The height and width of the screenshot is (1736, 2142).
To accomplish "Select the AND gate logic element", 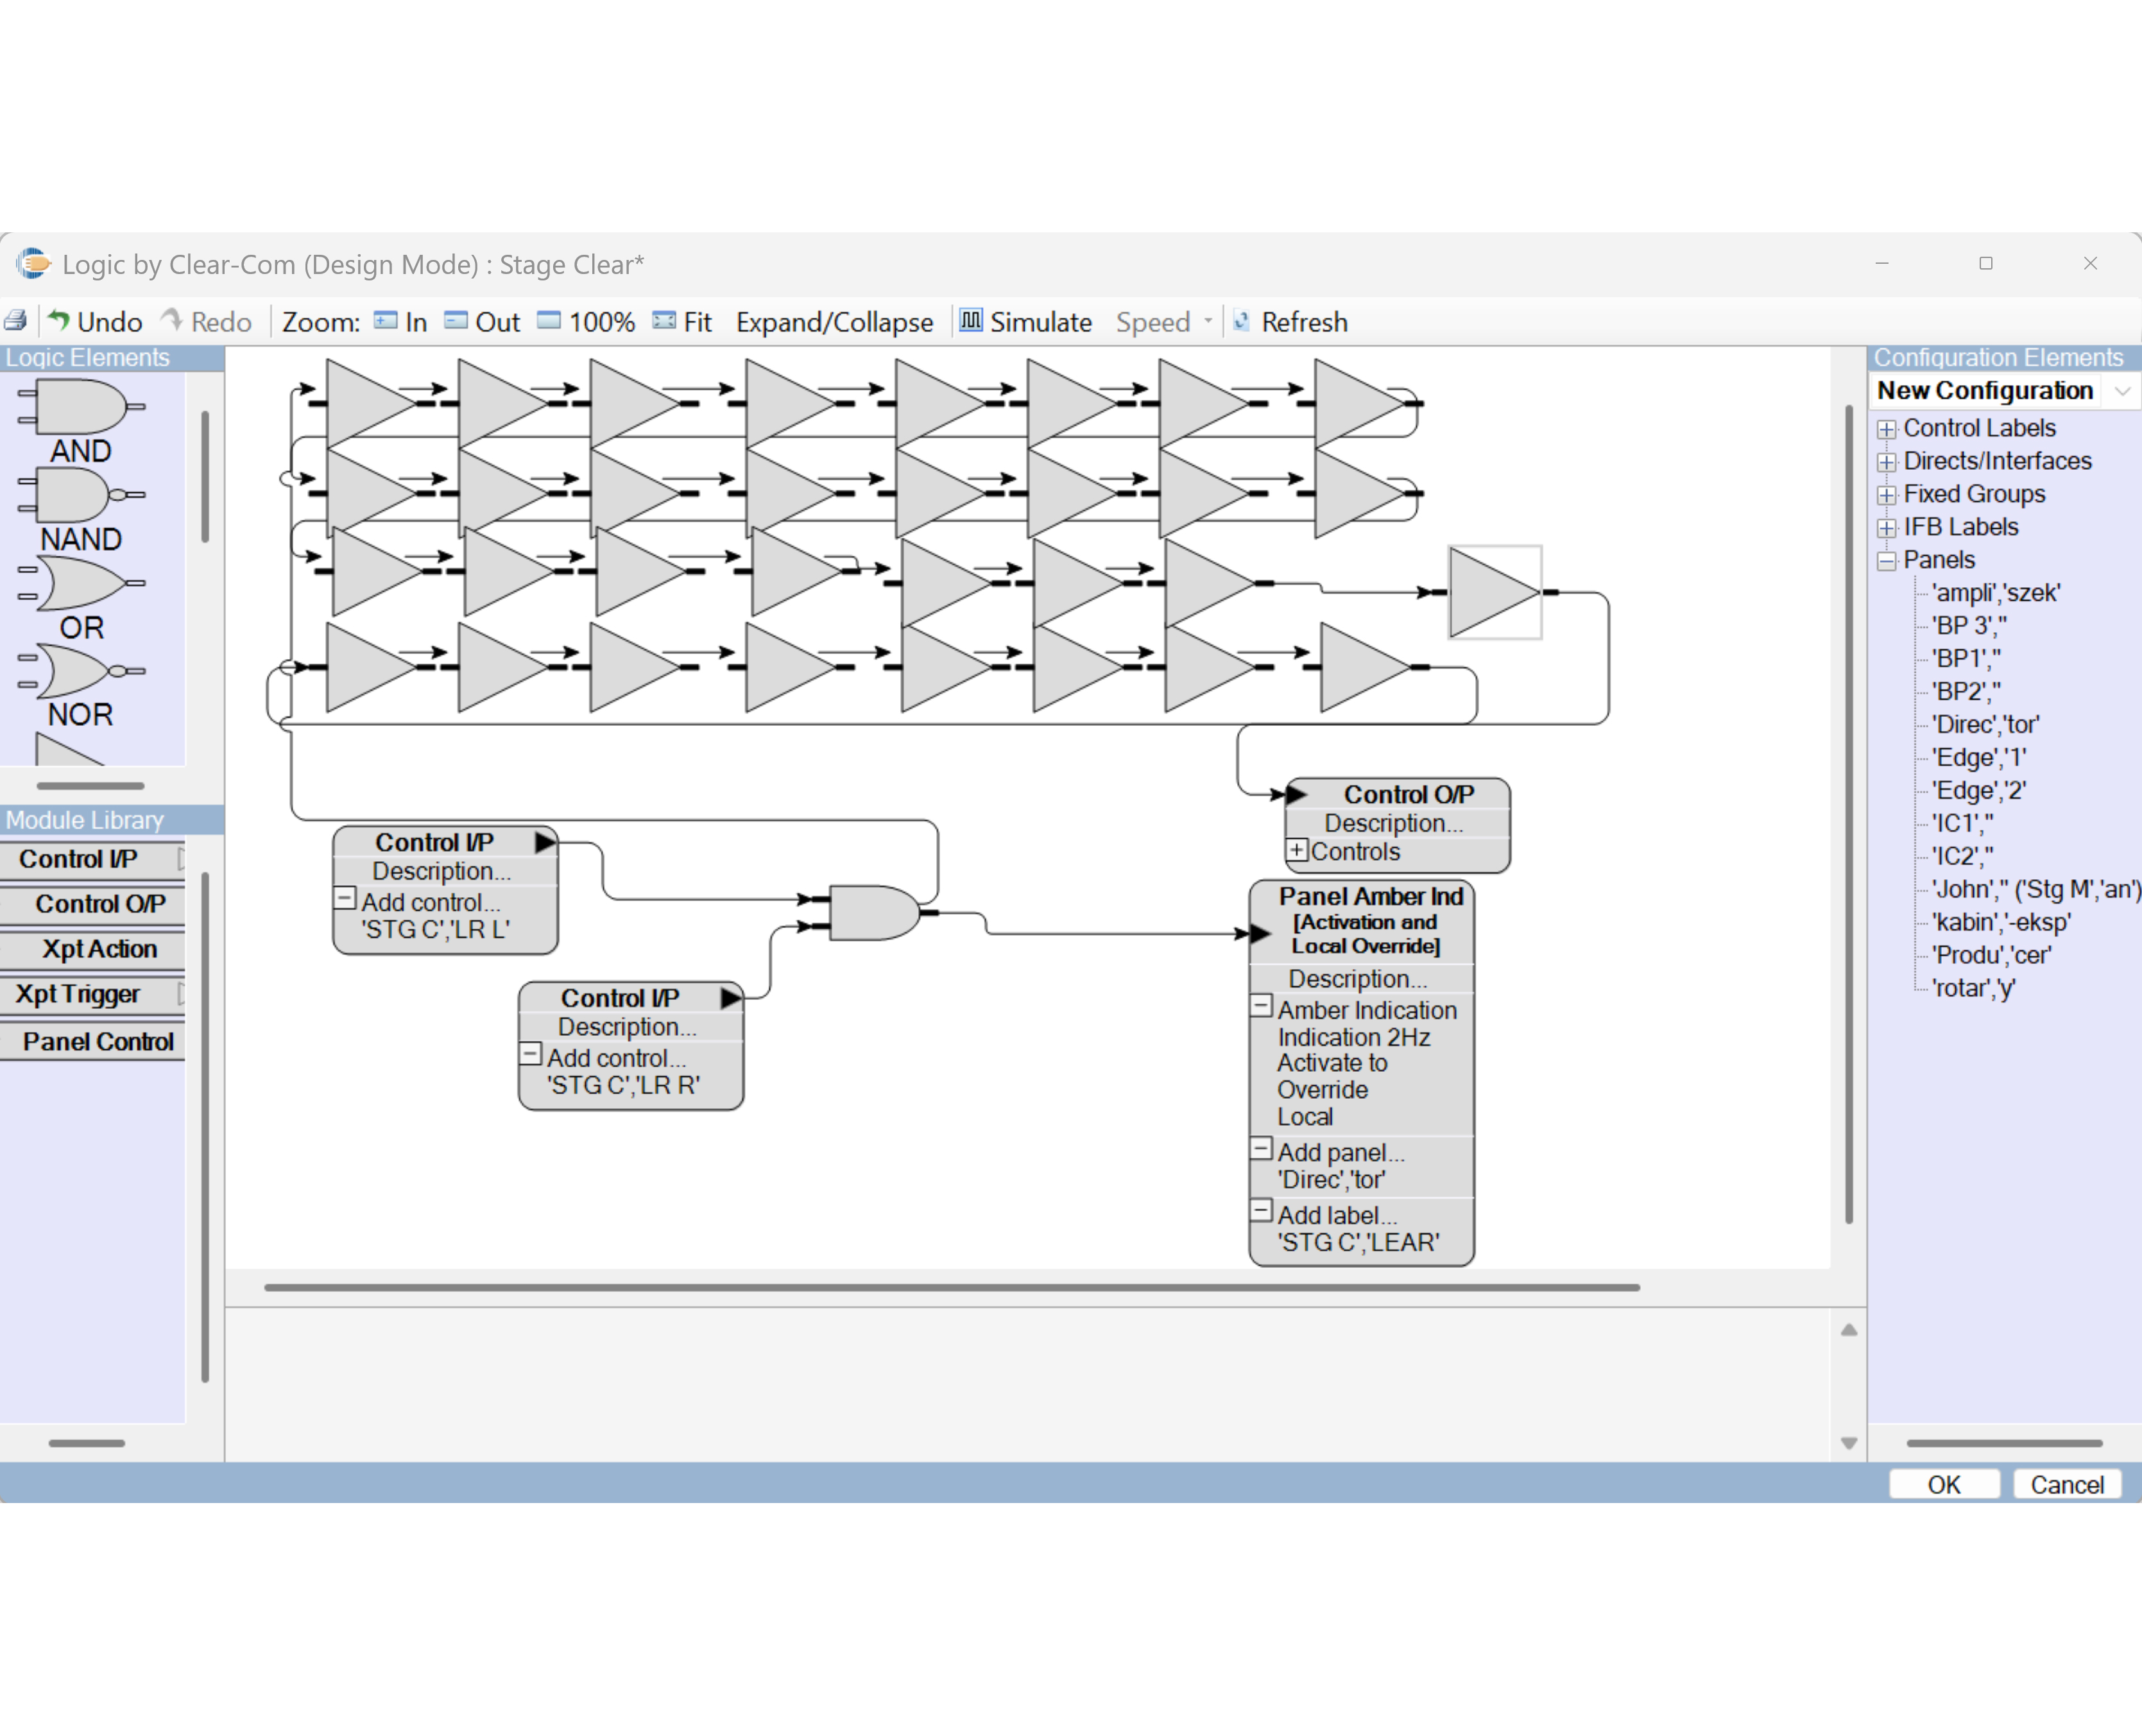I will (80, 408).
